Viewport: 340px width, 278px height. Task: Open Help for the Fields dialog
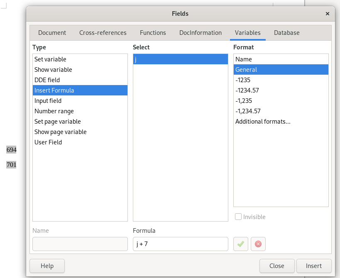click(47, 266)
